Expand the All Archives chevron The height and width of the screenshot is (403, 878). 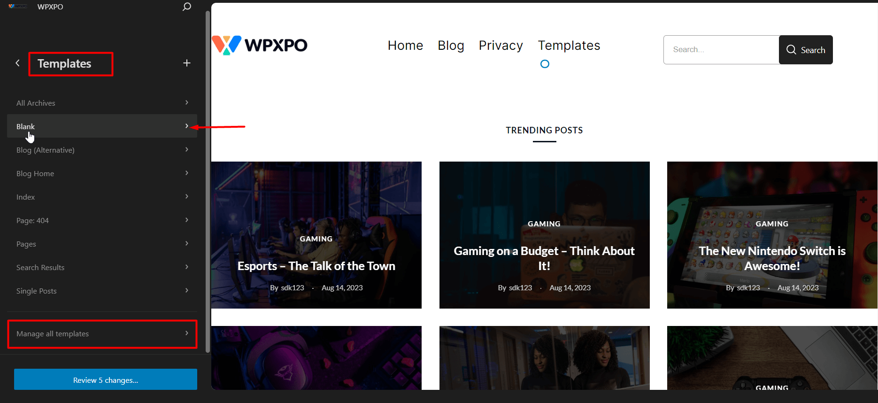pos(187,102)
